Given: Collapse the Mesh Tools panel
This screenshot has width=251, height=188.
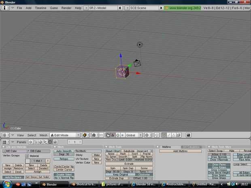Looking at the screenshot, I should pos(106,147).
